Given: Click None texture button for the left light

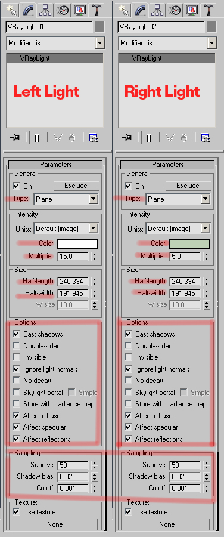Looking at the screenshot, I should click(55, 524).
